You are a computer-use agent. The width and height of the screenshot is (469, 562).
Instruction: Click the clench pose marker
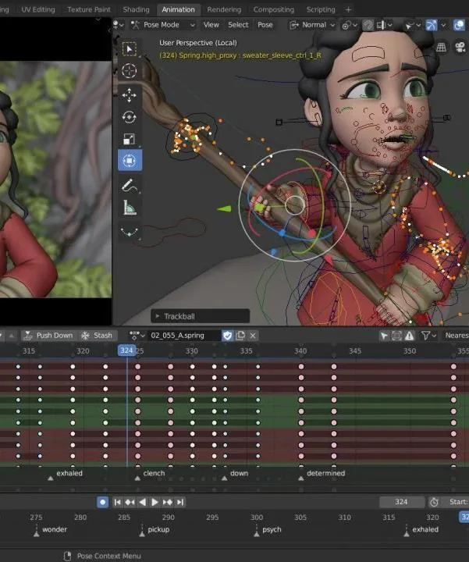[x=137, y=478]
